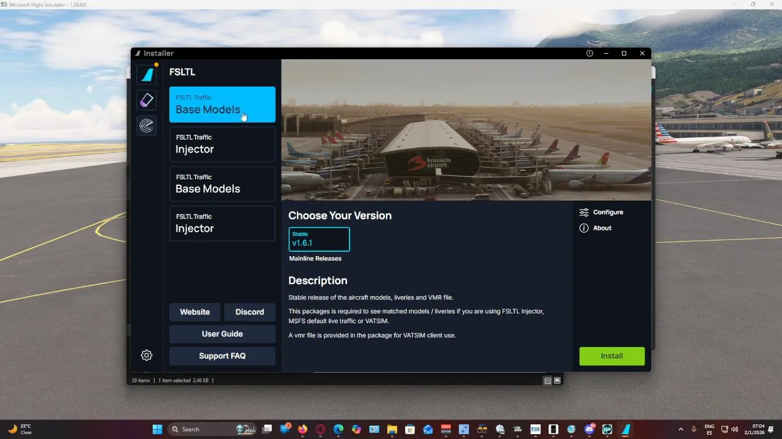Open the Support FAQ button

click(x=222, y=356)
